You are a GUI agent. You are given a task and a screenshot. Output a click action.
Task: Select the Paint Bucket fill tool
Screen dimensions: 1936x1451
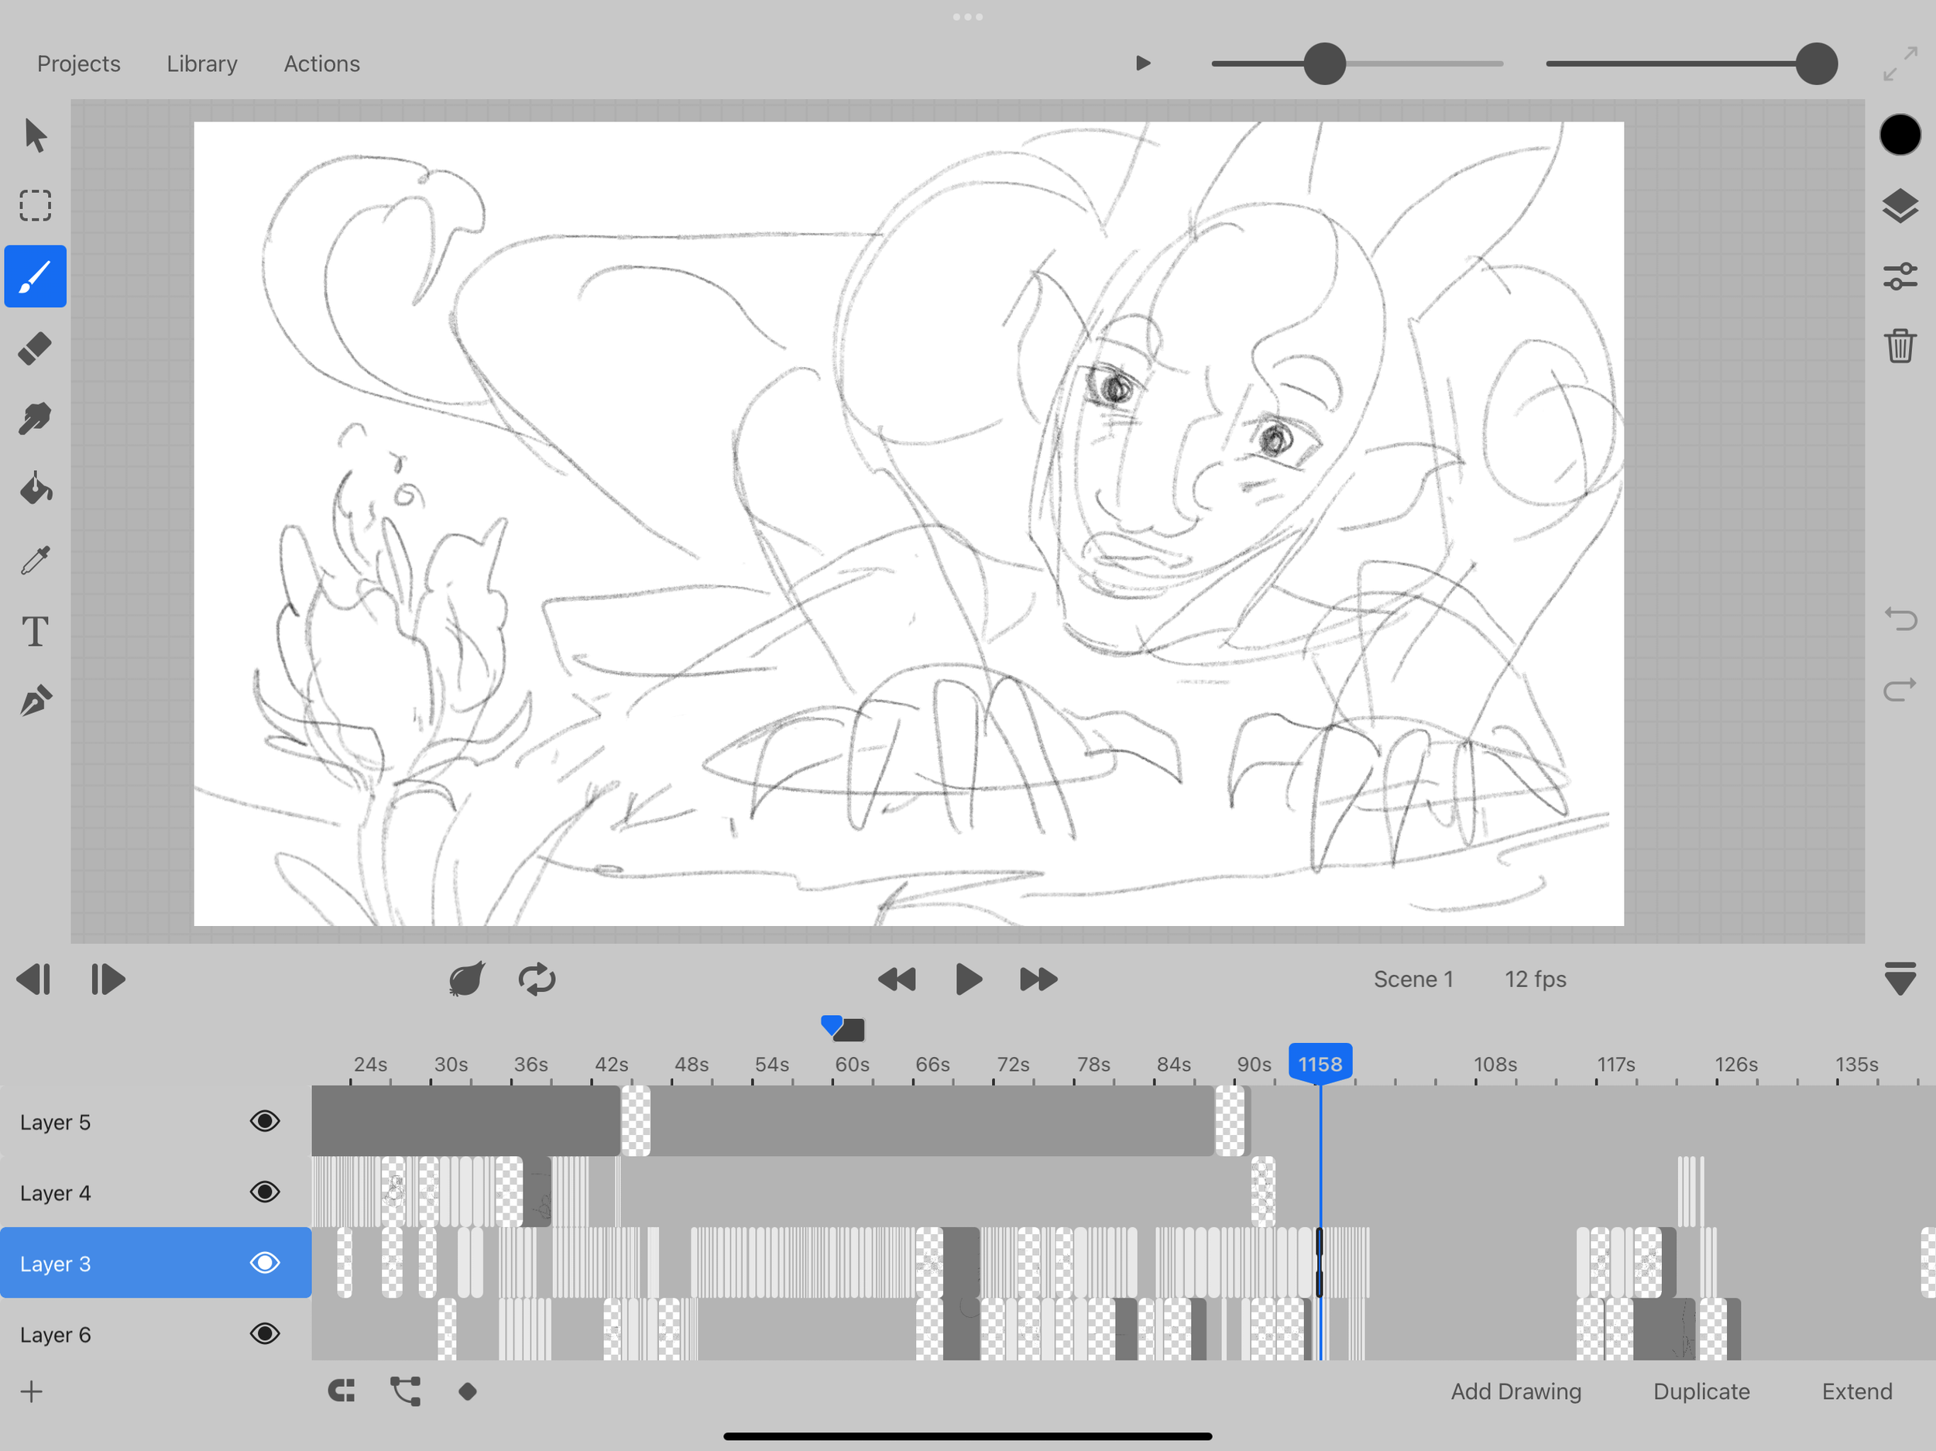35,489
